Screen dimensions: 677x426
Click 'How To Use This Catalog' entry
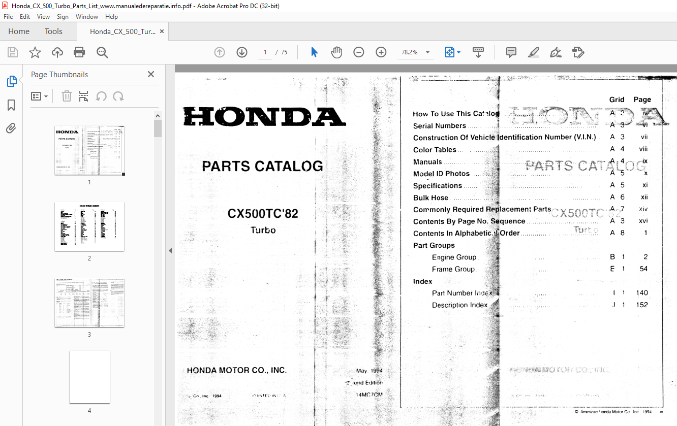pos(456,114)
